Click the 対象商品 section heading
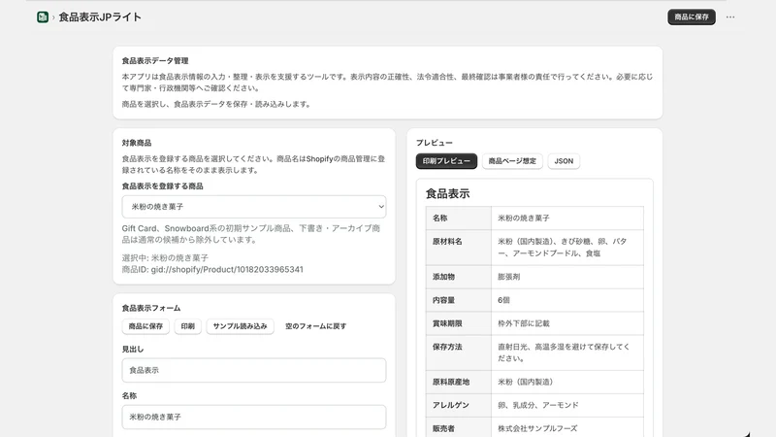The image size is (776, 437). click(137, 143)
